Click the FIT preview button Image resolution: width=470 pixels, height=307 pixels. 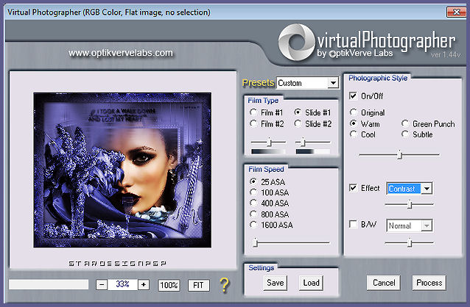198,285
